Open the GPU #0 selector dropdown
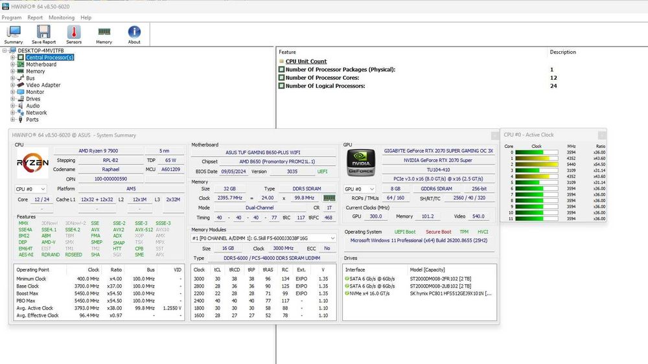 pyautogui.click(x=359, y=189)
